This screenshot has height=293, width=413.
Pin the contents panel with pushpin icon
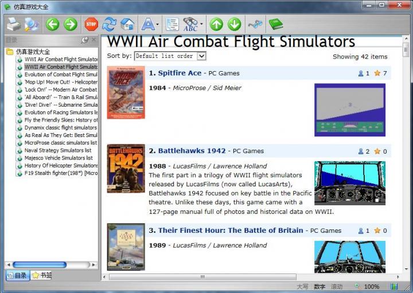point(85,40)
